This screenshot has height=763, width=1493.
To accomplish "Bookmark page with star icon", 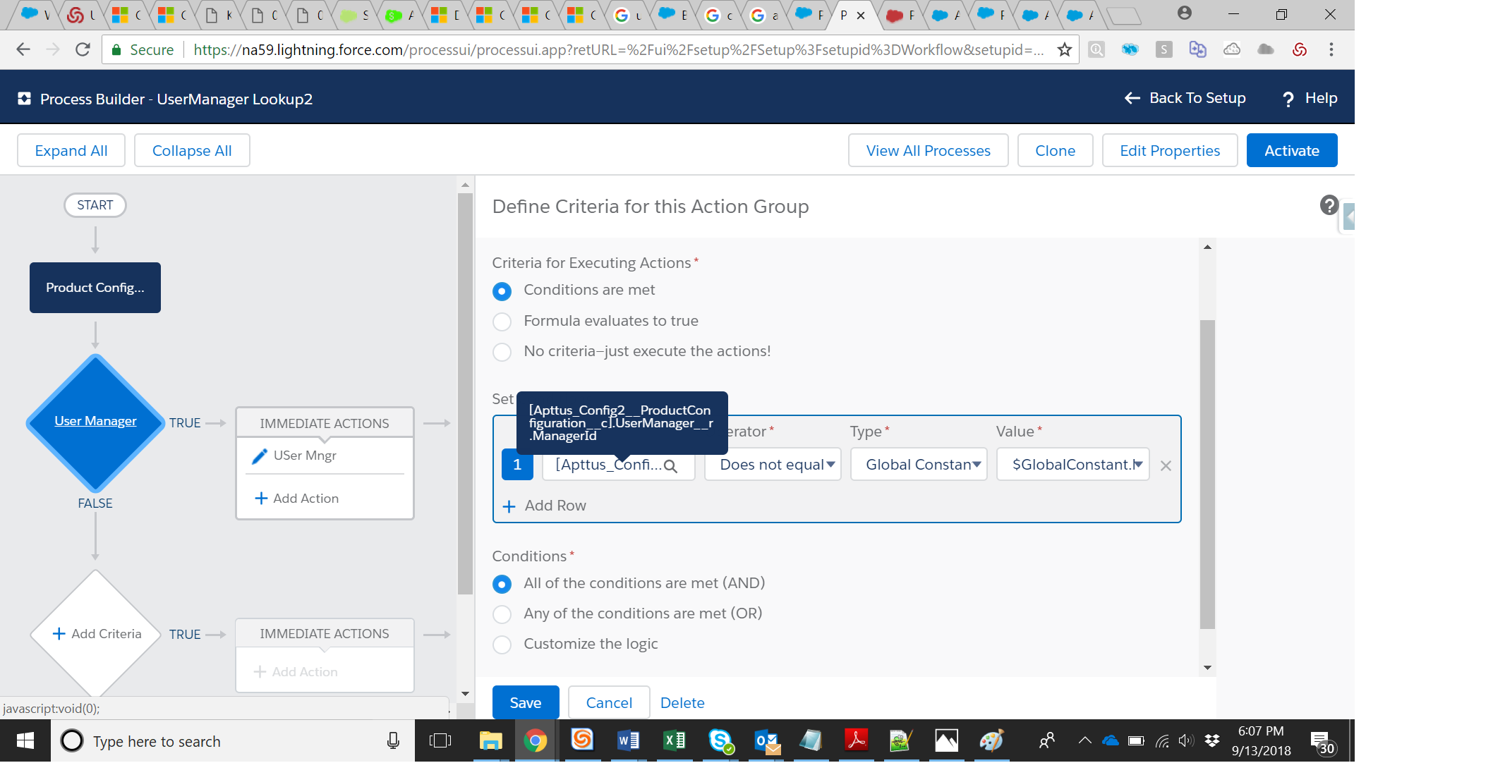I will click(1064, 50).
